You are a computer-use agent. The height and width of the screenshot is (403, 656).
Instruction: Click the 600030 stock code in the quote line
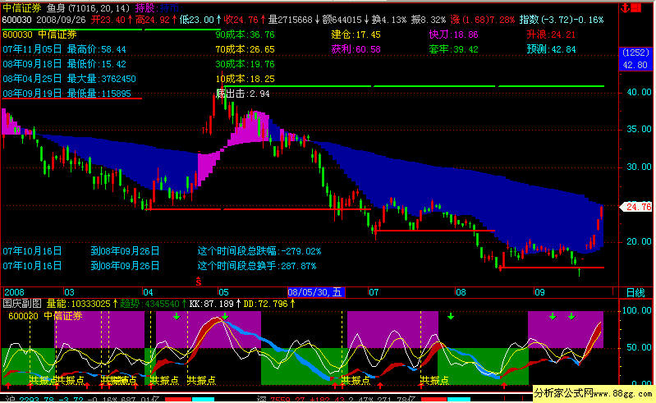[16, 20]
